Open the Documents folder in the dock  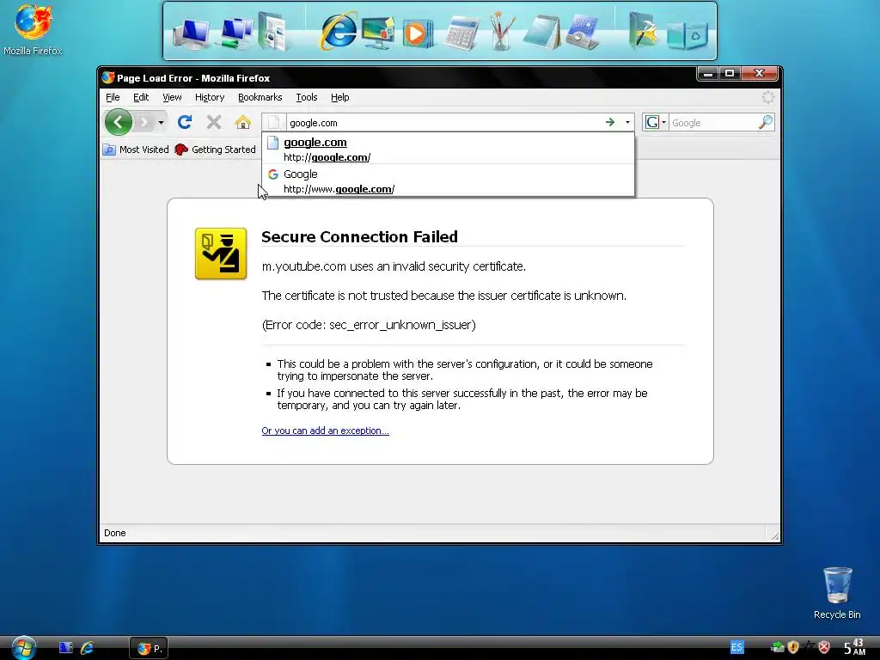pos(272,32)
